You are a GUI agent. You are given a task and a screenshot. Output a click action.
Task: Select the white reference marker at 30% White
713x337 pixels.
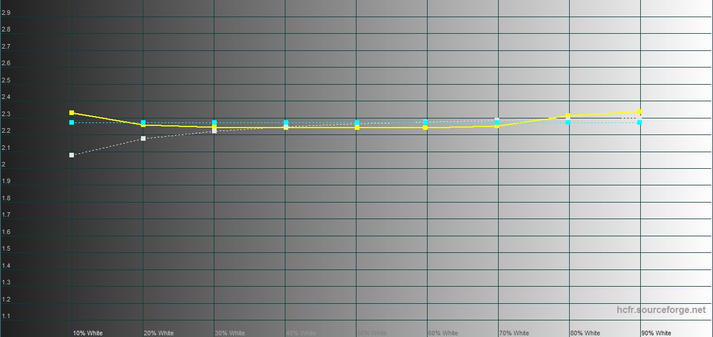coord(214,131)
